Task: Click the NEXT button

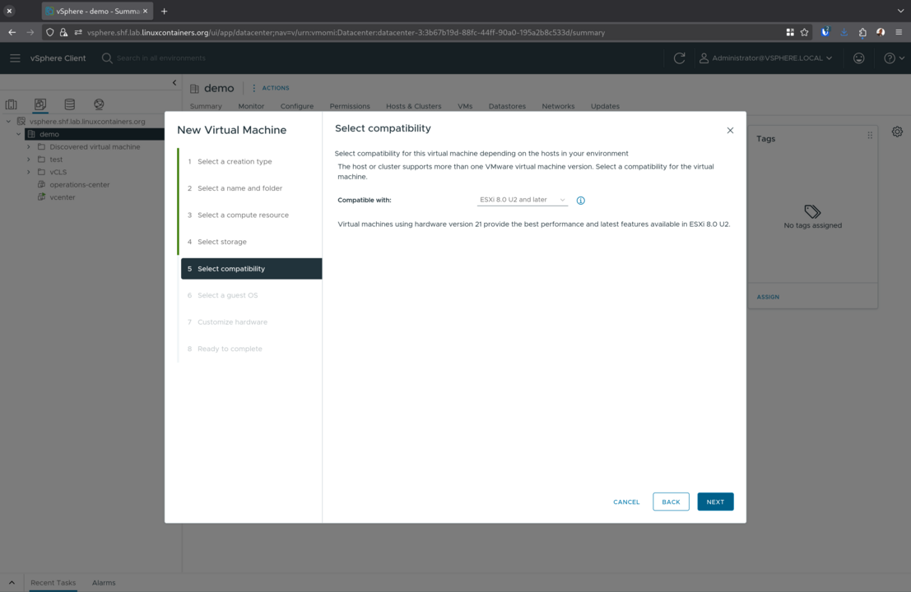Action: pos(714,502)
